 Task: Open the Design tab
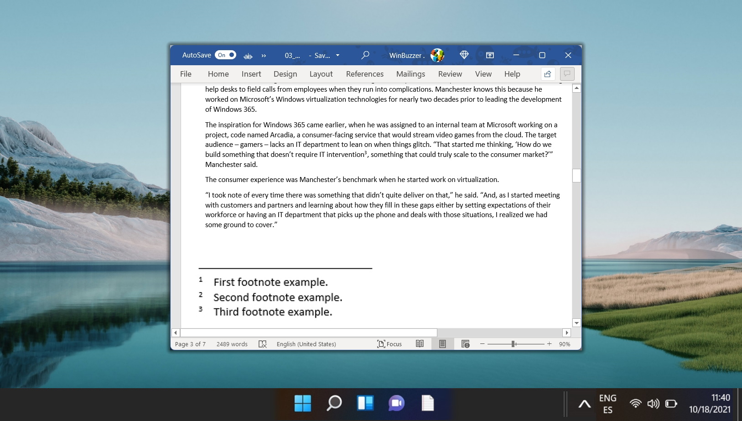(285, 74)
